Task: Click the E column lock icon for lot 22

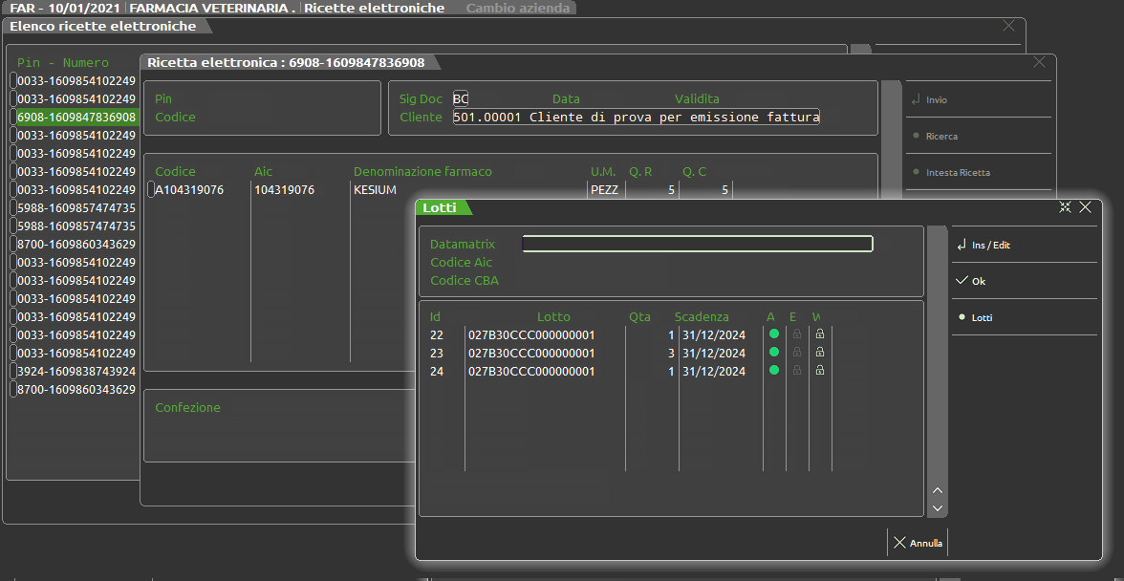Action: point(796,334)
